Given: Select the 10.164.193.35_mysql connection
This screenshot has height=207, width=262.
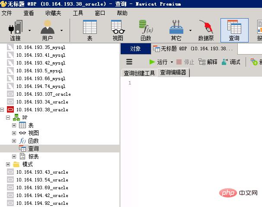Looking at the screenshot, I should (x=41, y=48).
